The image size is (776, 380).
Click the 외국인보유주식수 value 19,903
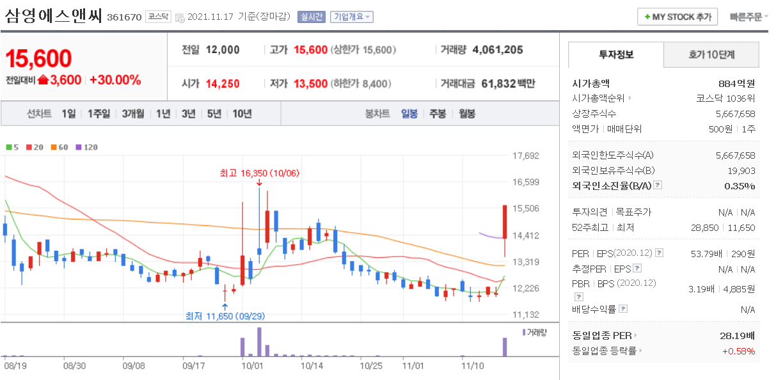(741, 171)
